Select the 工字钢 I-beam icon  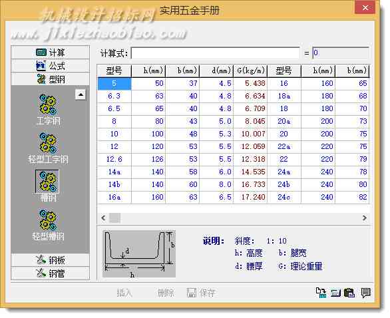pos(48,109)
